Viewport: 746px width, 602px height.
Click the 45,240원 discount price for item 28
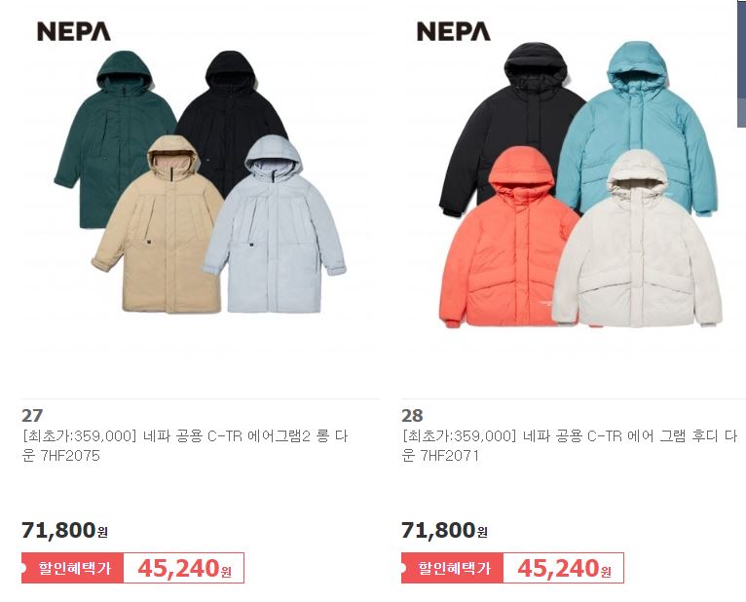tap(564, 568)
